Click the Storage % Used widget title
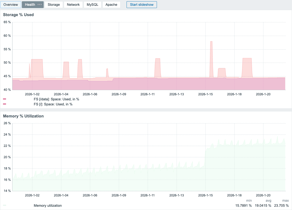292x210 pixels. (18, 15)
